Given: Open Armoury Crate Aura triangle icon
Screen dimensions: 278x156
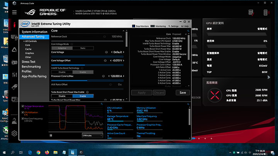Looking at the screenshot, I should [x=14, y=50].
